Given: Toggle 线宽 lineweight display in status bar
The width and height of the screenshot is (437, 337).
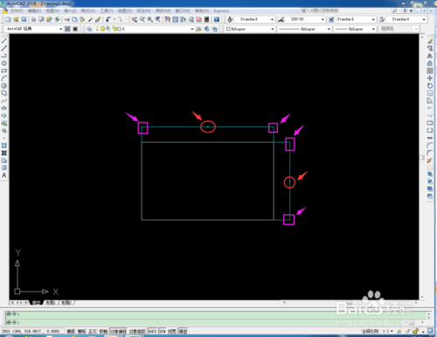Looking at the screenshot, I should tap(172, 331).
